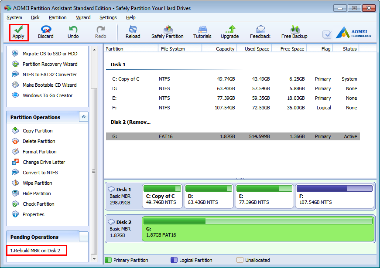This screenshot has height=268, width=380.
Task: Choose Wipe Partition operation
Action: [32, 183]
